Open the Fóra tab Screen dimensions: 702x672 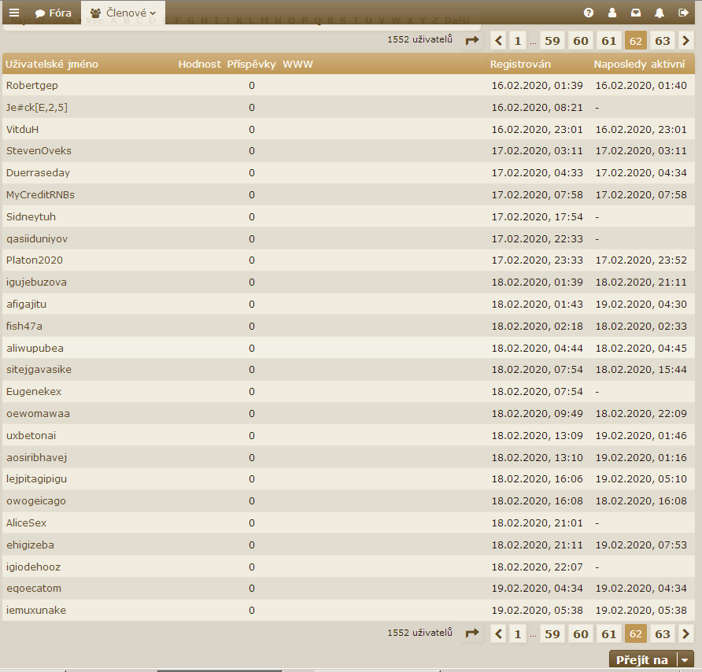pyautogui.click(x=54, y=13)
